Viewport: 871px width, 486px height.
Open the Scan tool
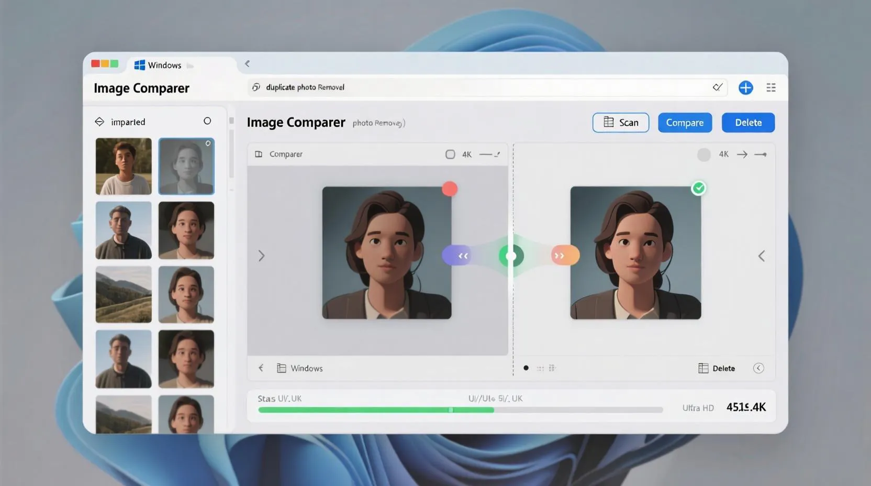620,122
